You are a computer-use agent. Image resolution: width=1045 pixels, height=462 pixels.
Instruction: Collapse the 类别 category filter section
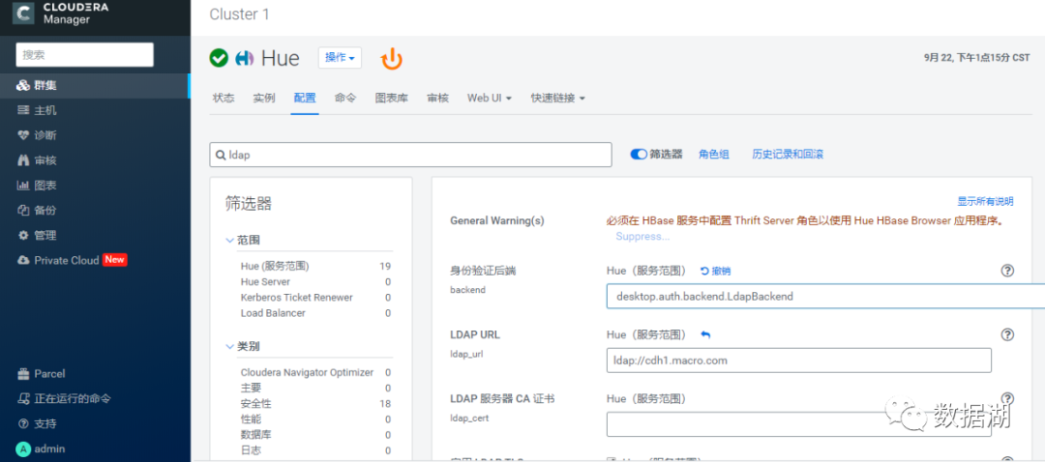tap(243, 346)
